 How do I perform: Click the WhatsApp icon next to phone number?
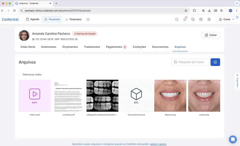(33, 39)
